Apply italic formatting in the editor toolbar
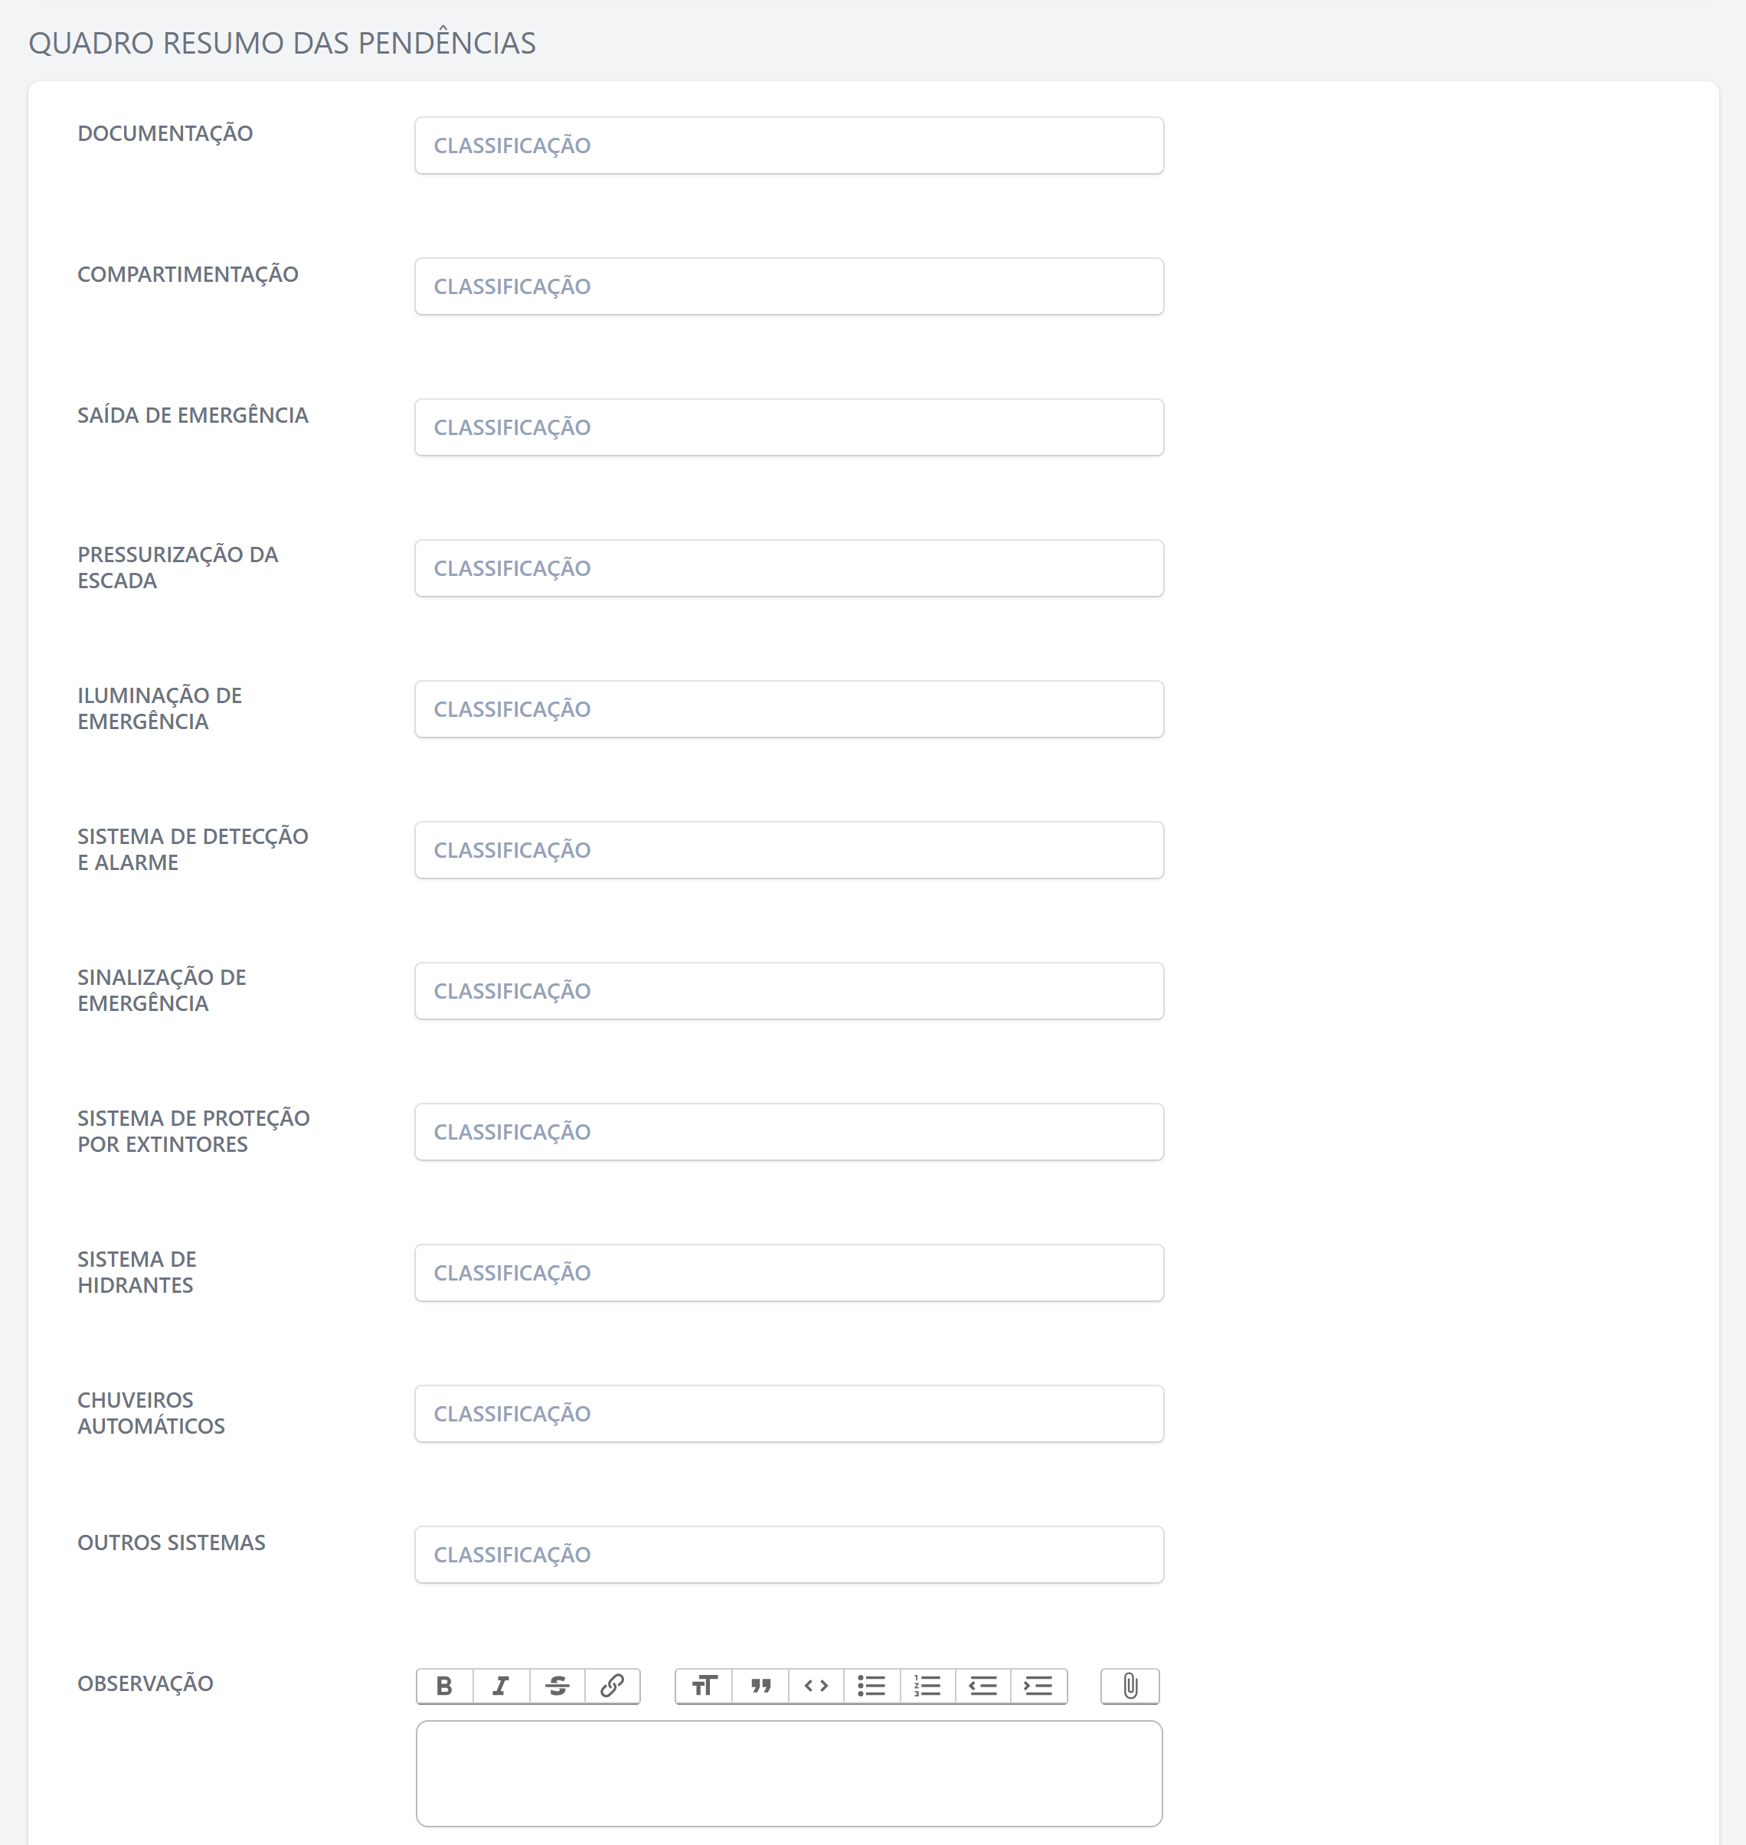Image resolution: width=1746 pixels, height=1845 pixels. (501, 1686)
